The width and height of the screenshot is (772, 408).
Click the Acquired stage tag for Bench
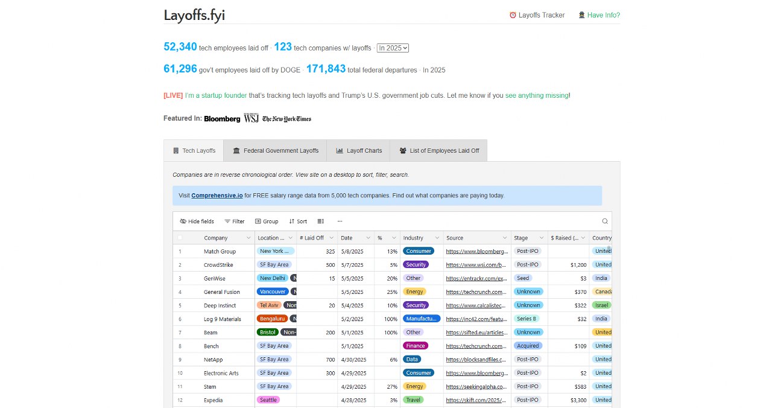528,346
